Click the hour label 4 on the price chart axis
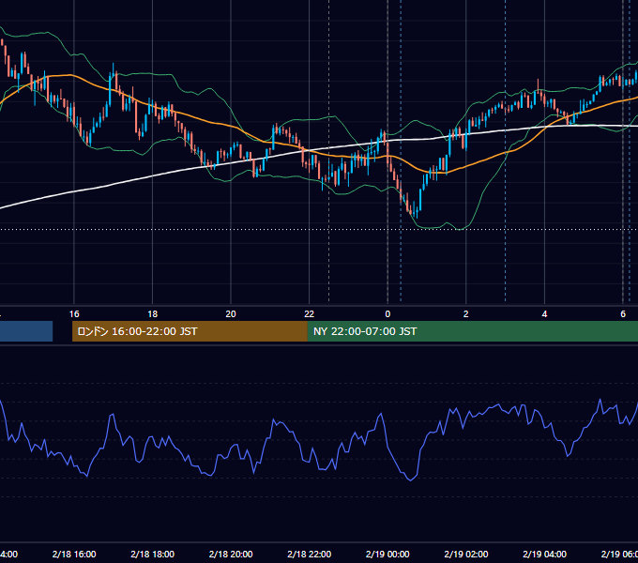 point(544,314)
